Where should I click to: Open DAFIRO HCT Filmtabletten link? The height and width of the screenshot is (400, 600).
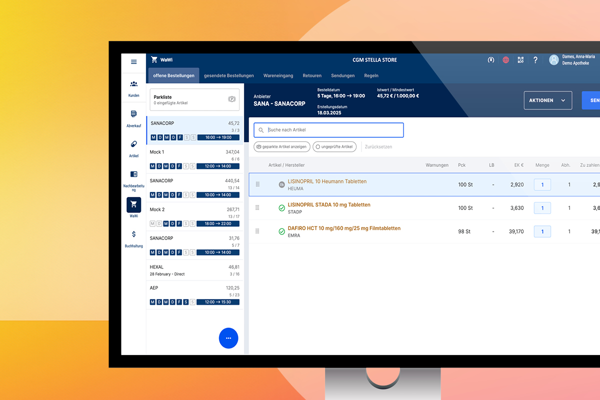click(344, 228)
